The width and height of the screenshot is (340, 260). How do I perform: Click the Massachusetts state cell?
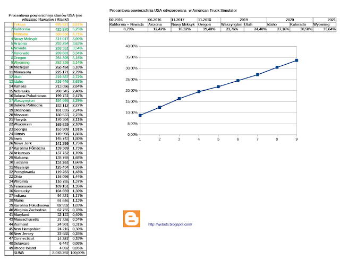click(32, 220)
